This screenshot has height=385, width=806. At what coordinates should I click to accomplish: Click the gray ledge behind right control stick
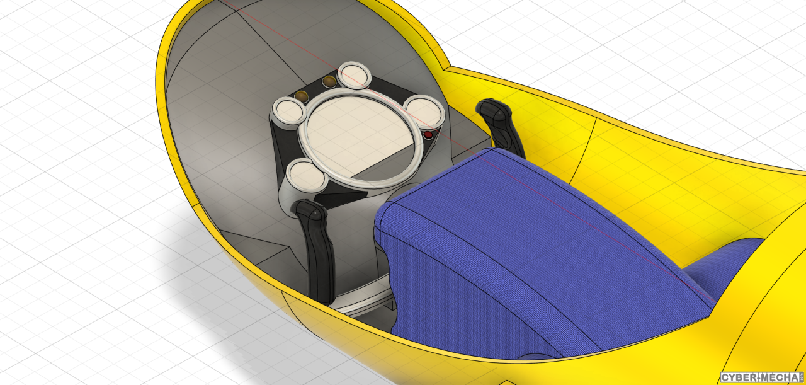469,137
